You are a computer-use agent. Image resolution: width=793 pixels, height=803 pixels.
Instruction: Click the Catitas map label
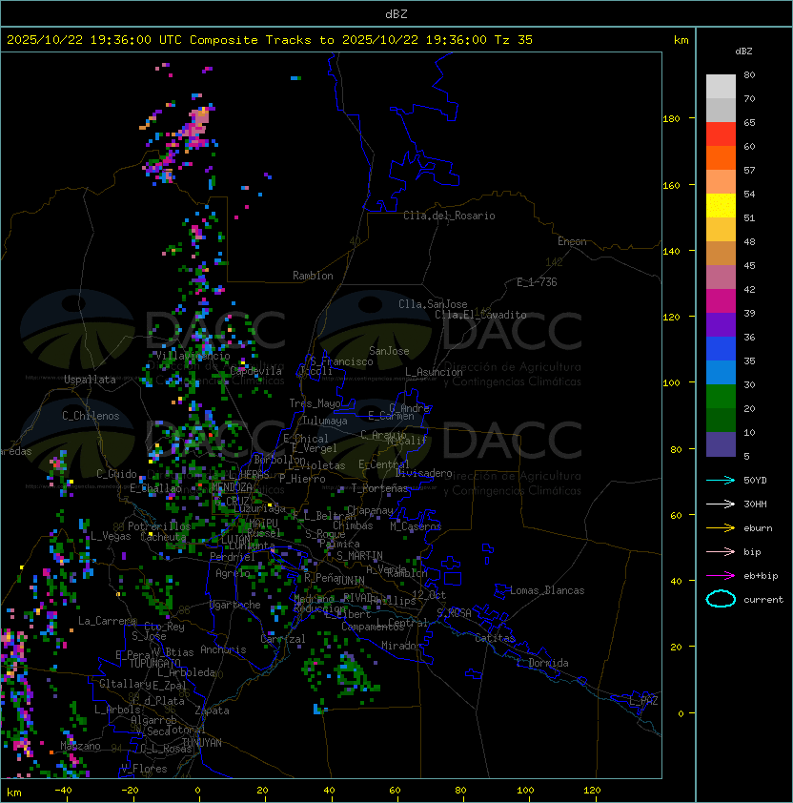point(495,638)
